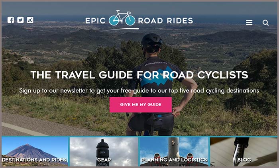Select the fountain pen nib image in Blog tile
The image size is (279, 168).
click(239, 151)
